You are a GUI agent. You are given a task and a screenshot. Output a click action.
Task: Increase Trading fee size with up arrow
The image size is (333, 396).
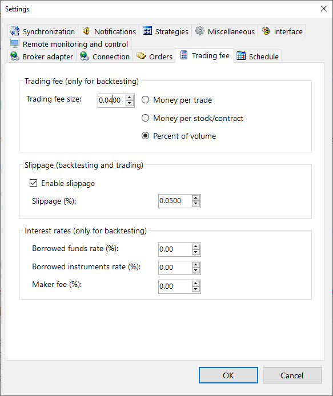coord(130,98)
